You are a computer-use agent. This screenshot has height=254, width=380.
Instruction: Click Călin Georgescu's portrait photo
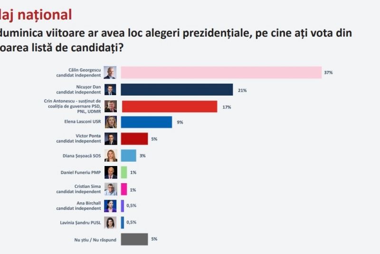110,72
